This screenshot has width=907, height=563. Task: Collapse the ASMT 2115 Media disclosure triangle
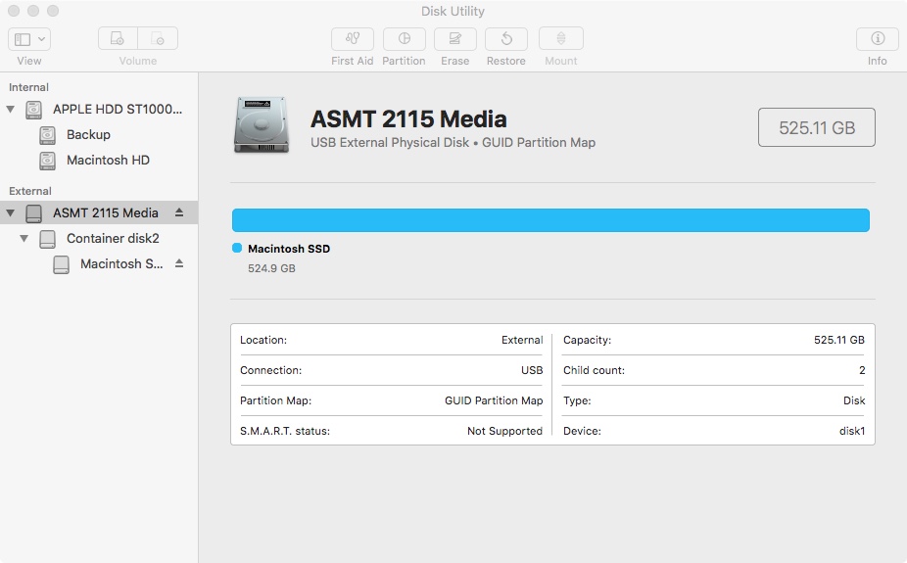11,213
